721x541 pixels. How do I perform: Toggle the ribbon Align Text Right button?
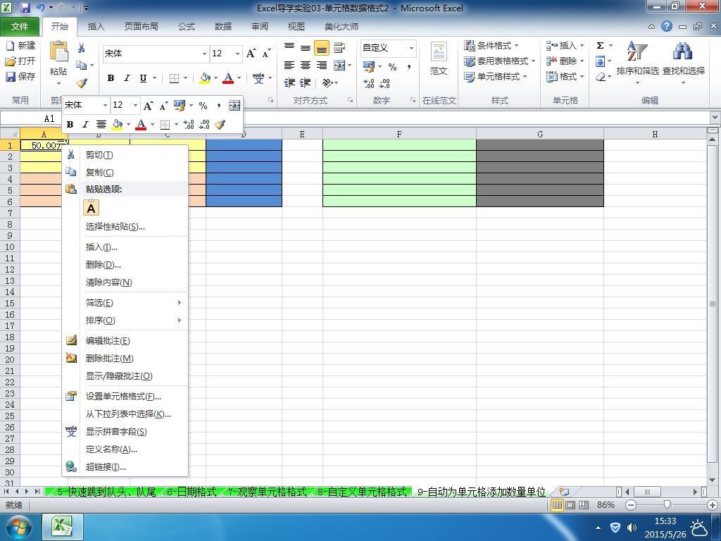tap(321, 65)
